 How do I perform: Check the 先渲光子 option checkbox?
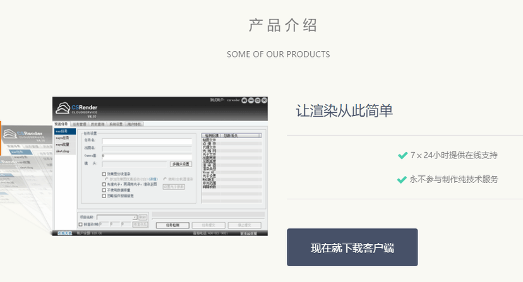click(x=104, y=184)
